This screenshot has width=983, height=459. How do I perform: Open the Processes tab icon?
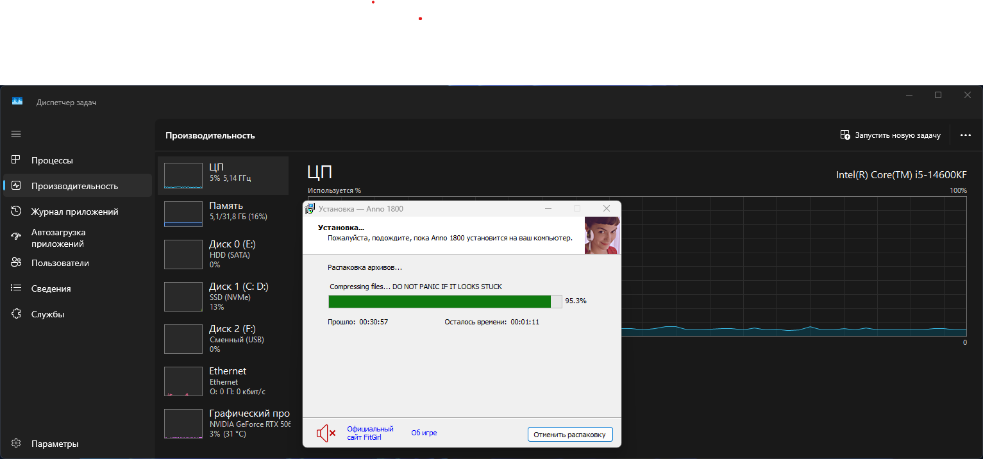click(x=17, y=160)
